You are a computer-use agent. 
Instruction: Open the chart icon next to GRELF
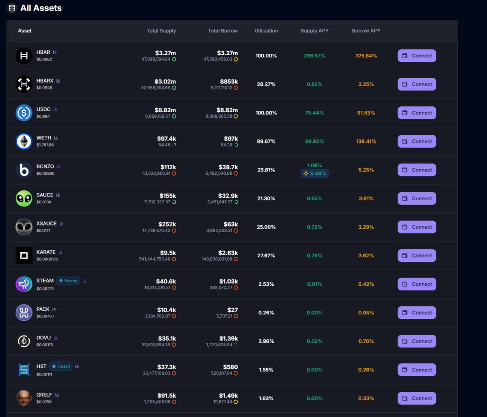57,395
